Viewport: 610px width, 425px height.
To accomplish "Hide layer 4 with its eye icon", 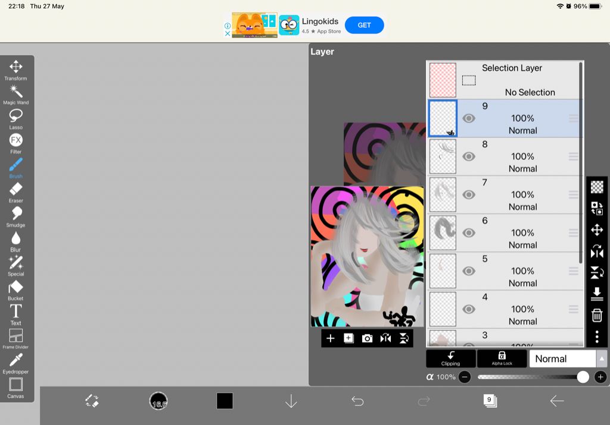I will (469, 309).
